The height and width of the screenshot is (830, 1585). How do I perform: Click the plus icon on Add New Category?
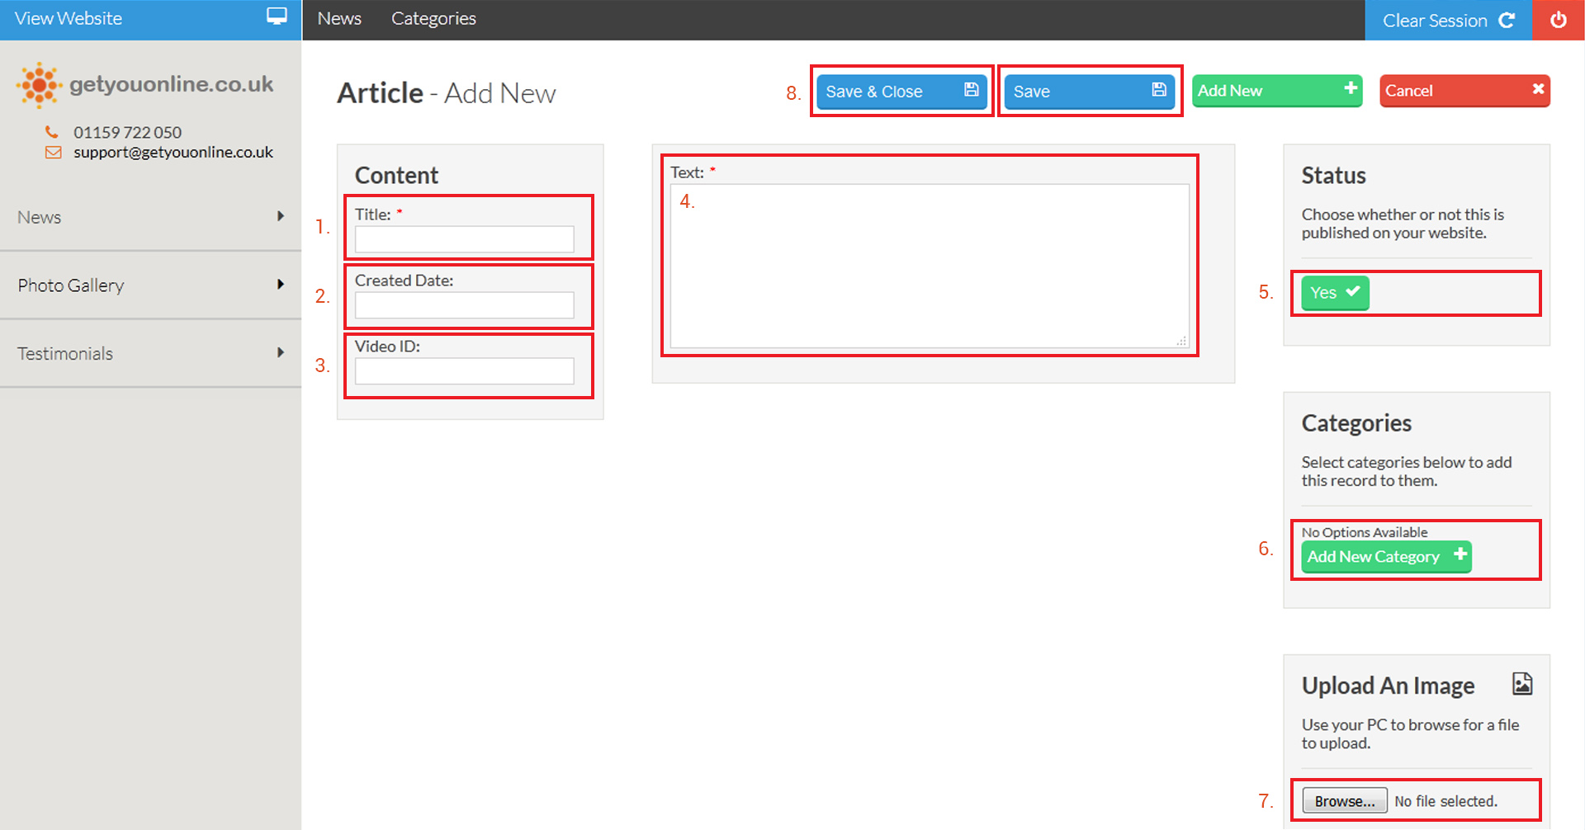(x=1460, y=554)
